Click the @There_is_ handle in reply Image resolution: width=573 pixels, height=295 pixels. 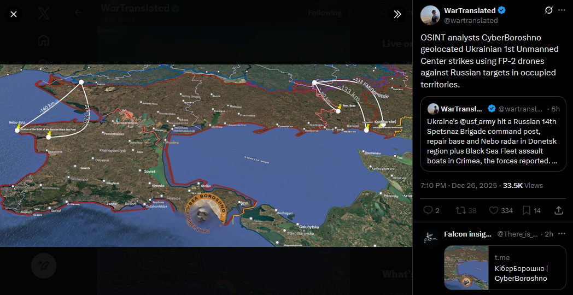[517, 234]
